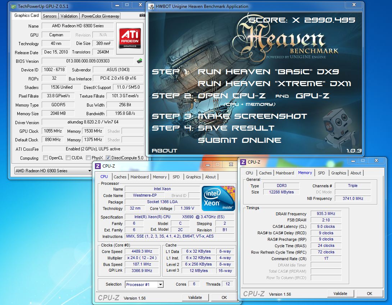Click Make Screenshot step in Heaven
392x305 pixels.
tap(253, 116)
